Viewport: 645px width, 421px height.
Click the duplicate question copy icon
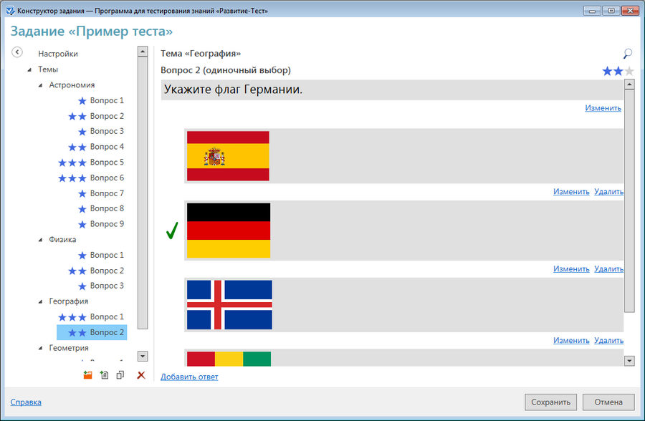[x=120, y=375]
